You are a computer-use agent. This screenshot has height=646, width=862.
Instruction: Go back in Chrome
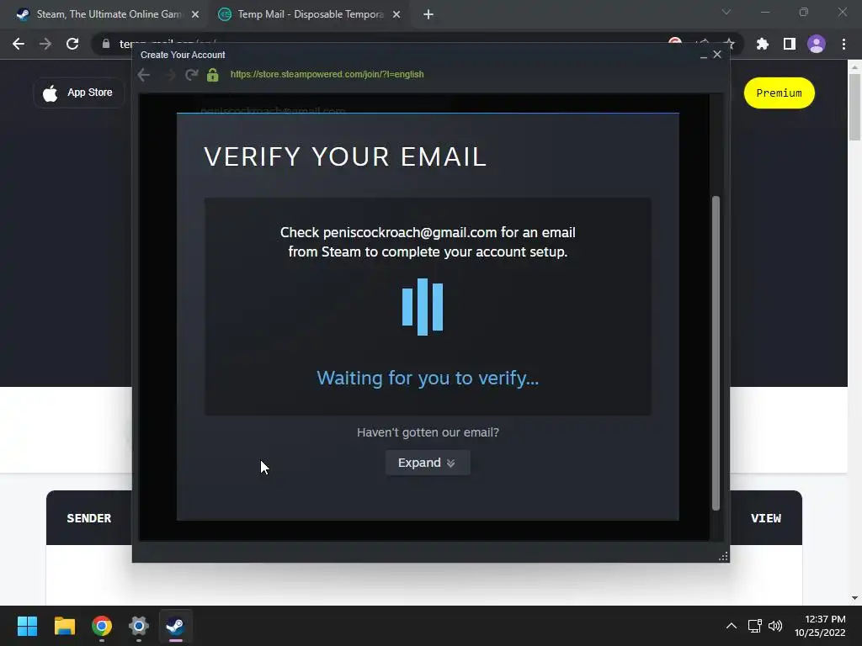(19, 44)
